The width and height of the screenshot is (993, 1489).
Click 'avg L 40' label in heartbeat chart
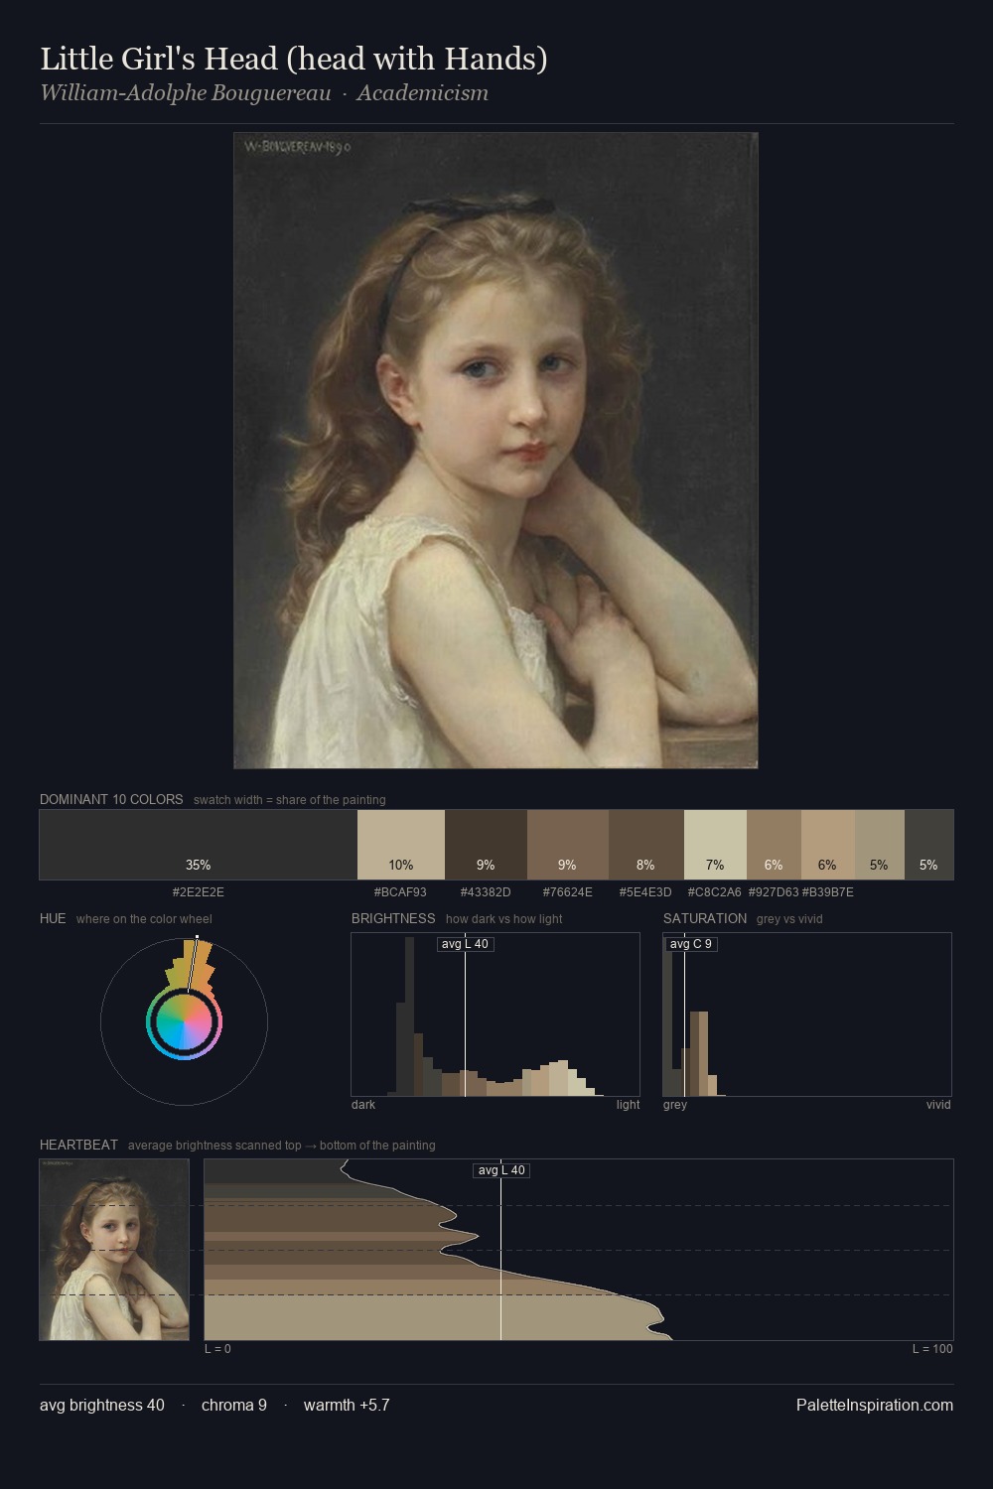(501, 1170)
